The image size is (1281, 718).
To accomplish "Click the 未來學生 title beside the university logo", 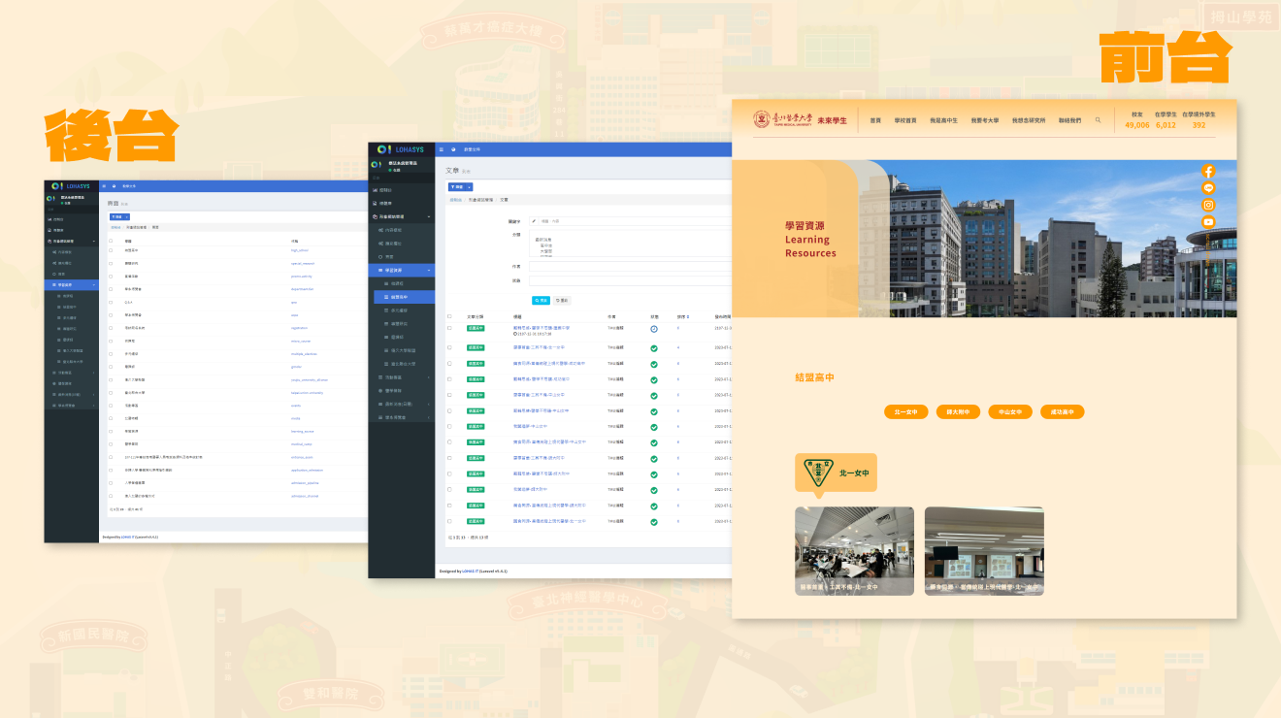I will point(833,120).
